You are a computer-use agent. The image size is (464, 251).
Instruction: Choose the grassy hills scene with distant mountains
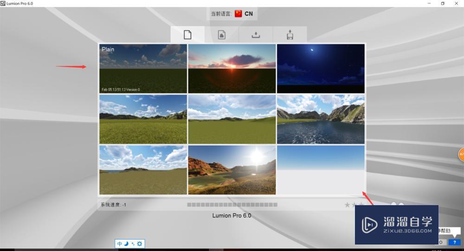point(143,119)
